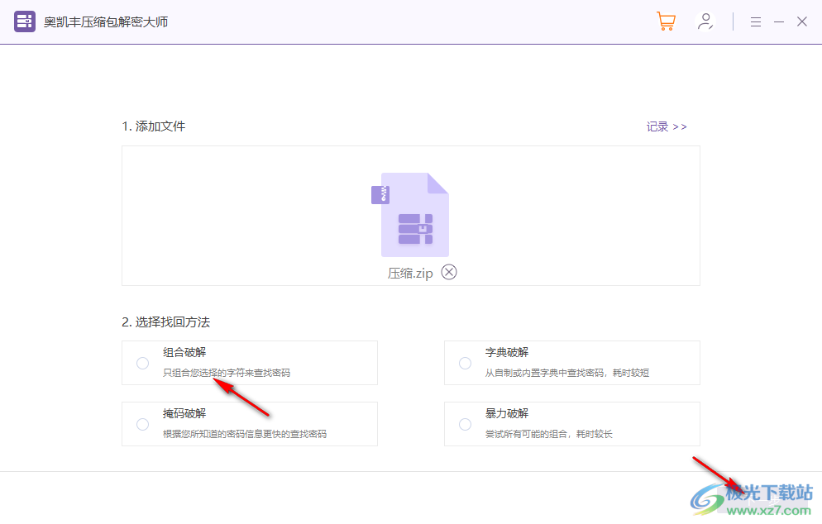Click the 1. 添加文件 heading
This screenshot has height=524, width=822.
tap(154, 126)
